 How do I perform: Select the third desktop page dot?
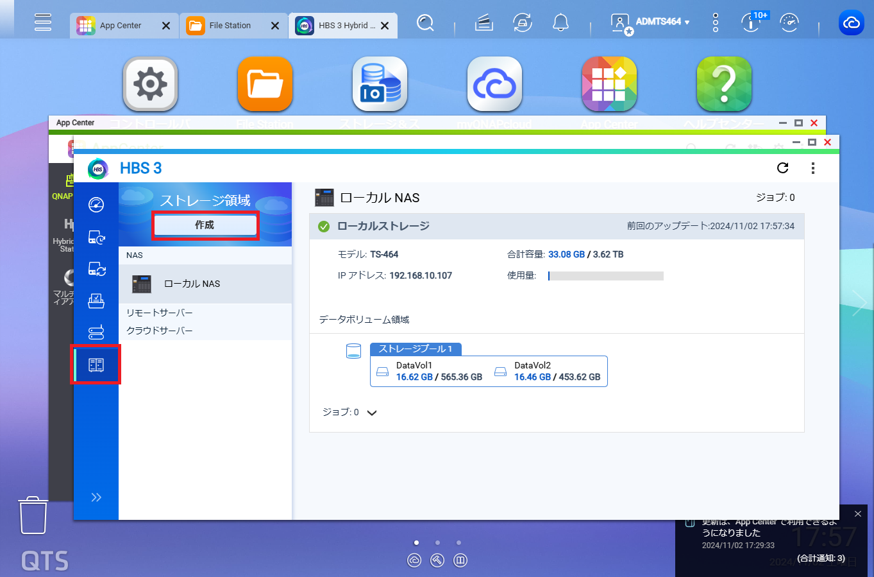(x=458, y=542)
